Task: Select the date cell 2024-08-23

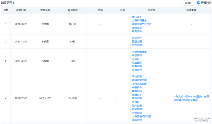Action: [21, 24]
